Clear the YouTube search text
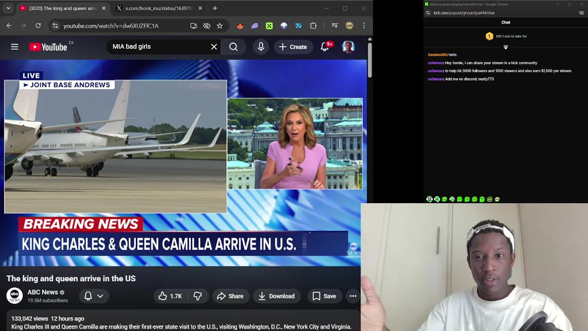The height and width of the screenshot is (331, 588). (x=214, y=47)
